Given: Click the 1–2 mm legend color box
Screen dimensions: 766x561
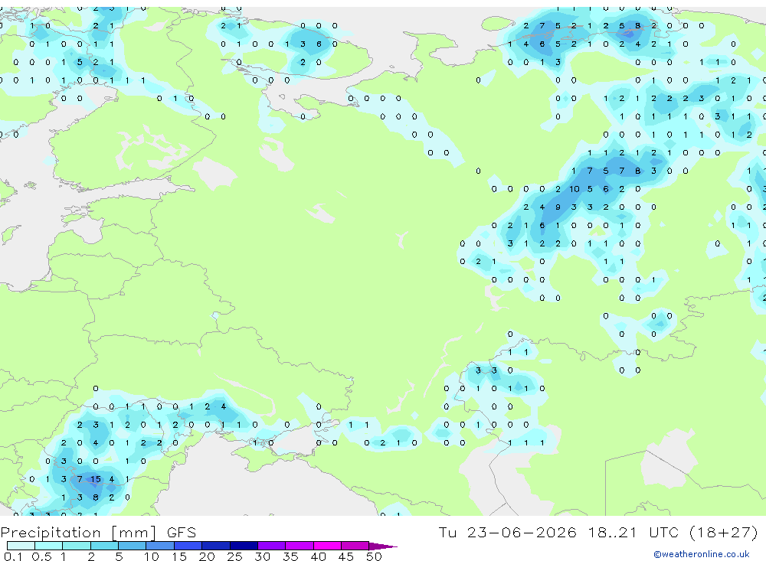Looking at the screenshot, I should point(77,546).
